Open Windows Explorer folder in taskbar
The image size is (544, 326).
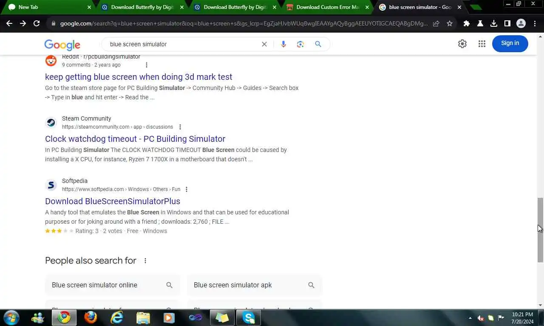click(x=143, y=318)
